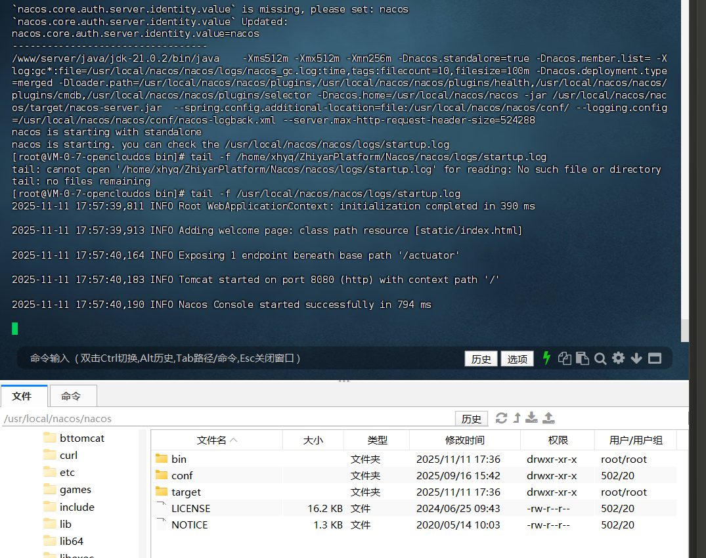Go up to parent directory
706x558 pixels.
[517, 418]
